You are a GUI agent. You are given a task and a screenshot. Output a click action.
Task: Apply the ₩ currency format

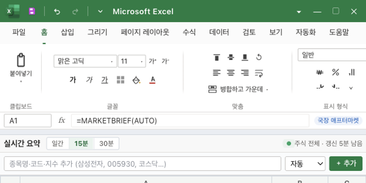pos(320,72)
